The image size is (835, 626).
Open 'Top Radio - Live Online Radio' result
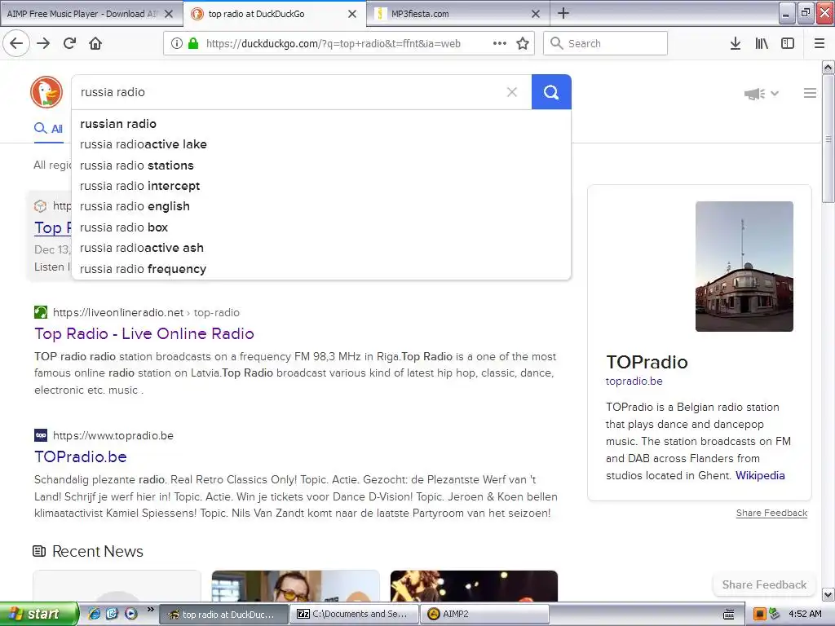click(x=144, y=333)
